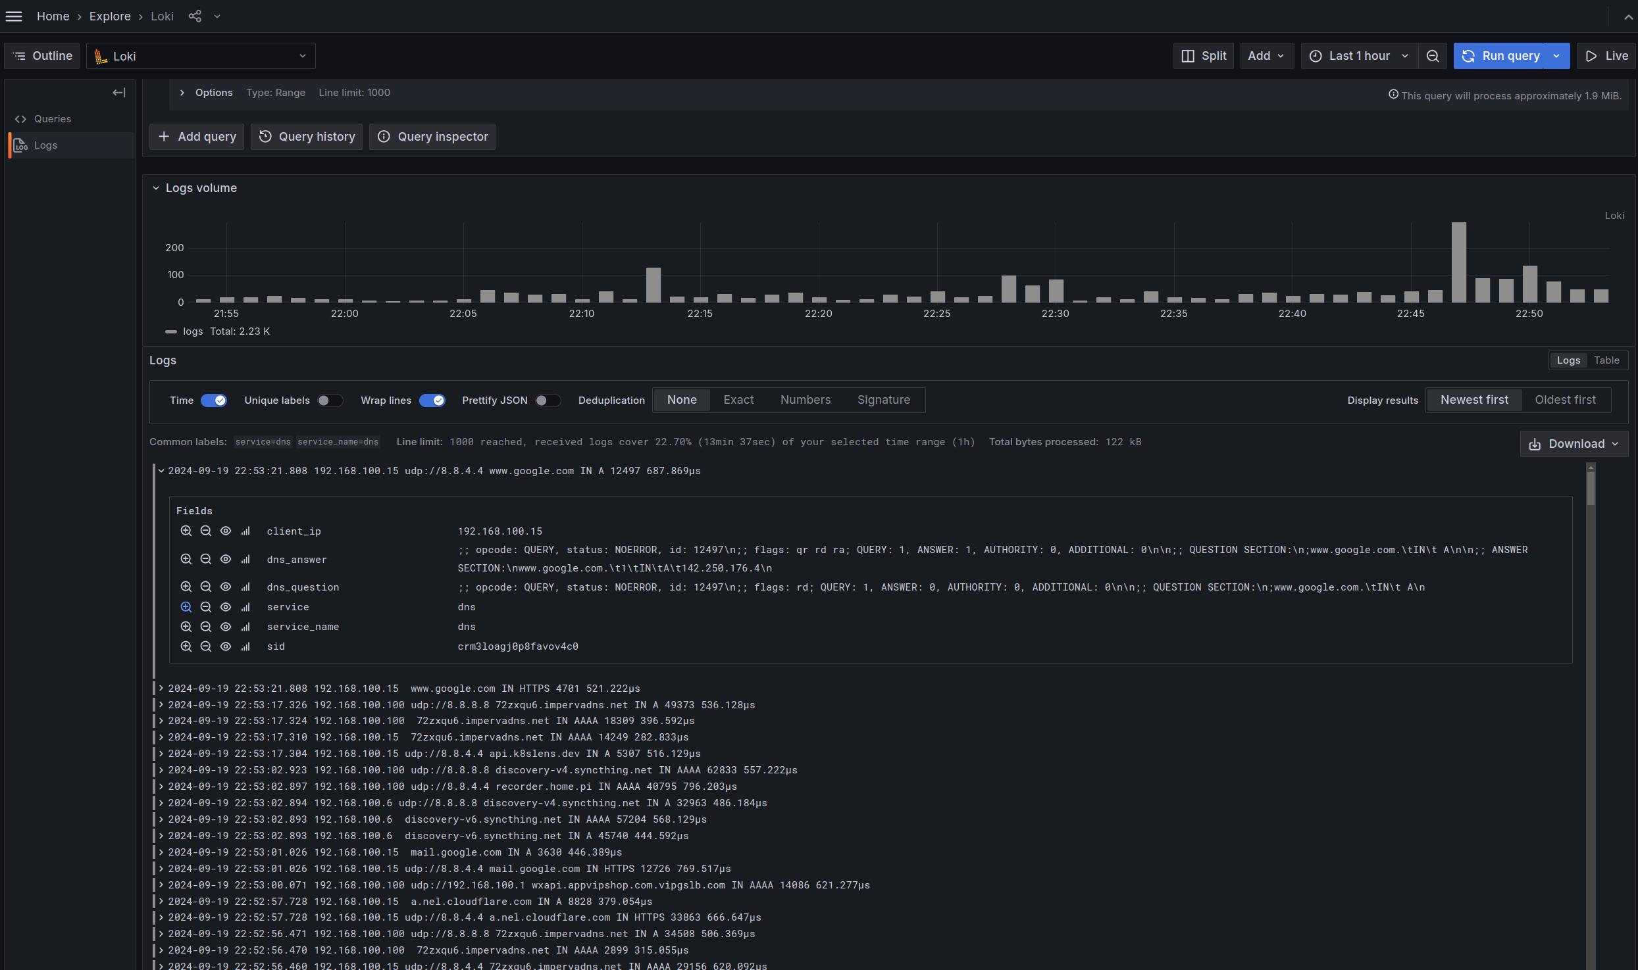1638x970 pixels.
Task: Toggle the Time switch off
Action: point(214,400)
